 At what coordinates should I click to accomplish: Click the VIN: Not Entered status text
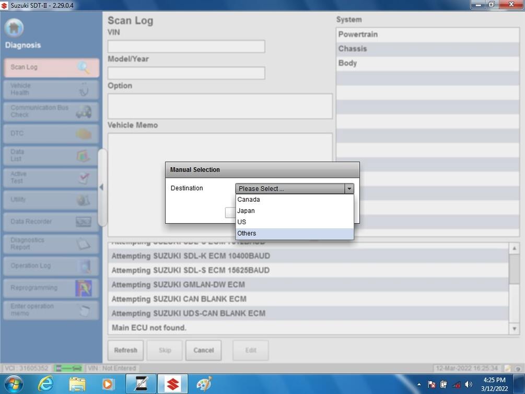pos(112,368)
